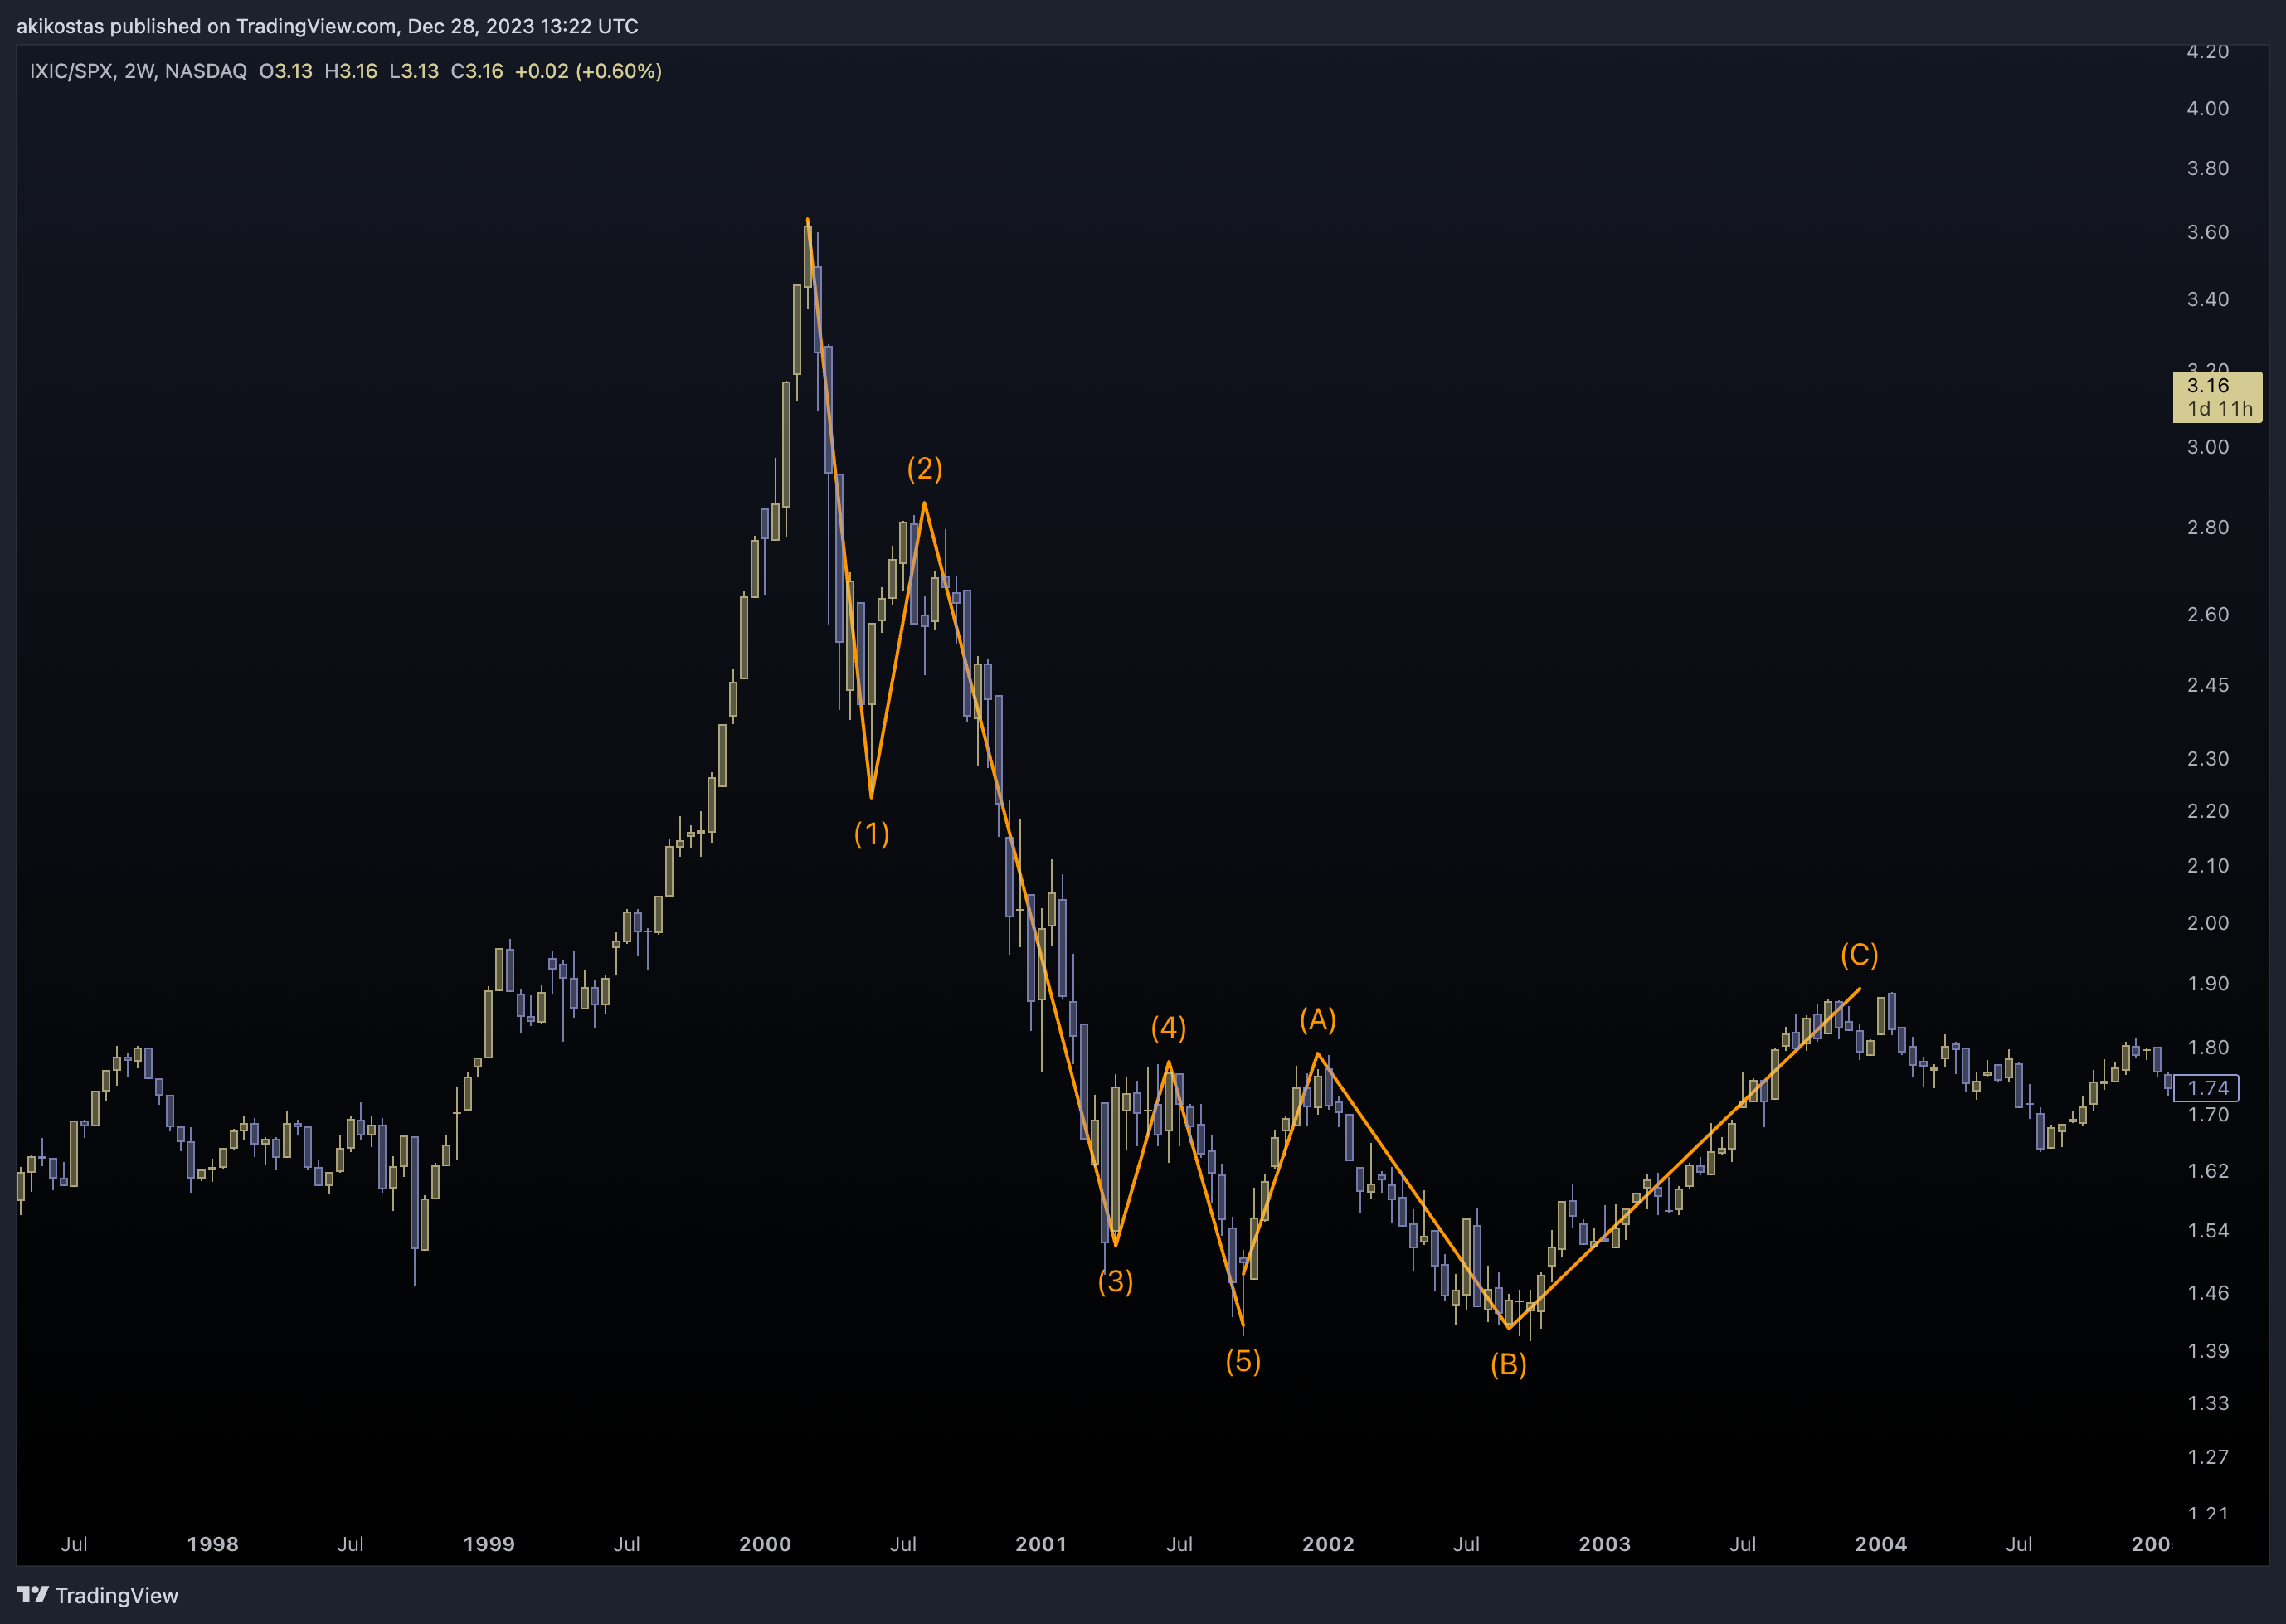The image size is (2286, 1624).
Task: Click the 2.45 price level on axis
Action: pos(2208,685)
